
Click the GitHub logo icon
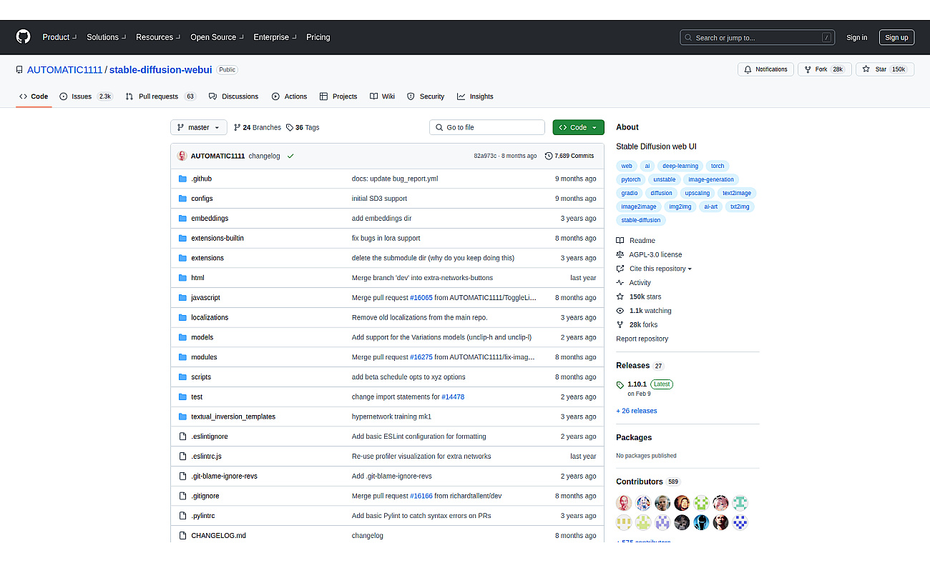24,37
